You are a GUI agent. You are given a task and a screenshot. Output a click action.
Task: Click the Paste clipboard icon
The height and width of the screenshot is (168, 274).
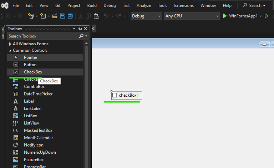(96, 16)
